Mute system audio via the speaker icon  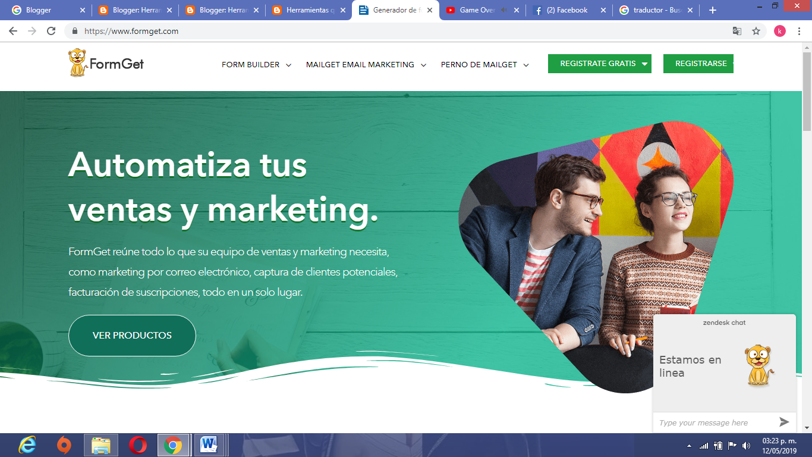click(x=747, y=445)
